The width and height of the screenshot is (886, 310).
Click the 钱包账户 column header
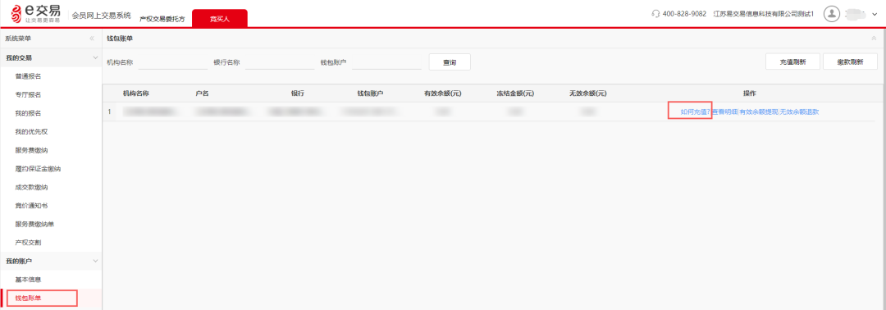(370, 93)
